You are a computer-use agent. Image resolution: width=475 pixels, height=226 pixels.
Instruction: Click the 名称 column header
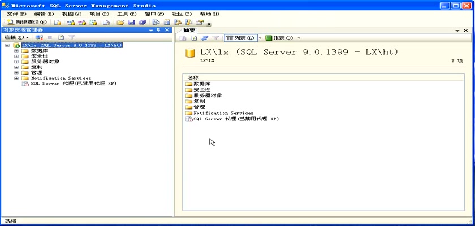(323, 78)
